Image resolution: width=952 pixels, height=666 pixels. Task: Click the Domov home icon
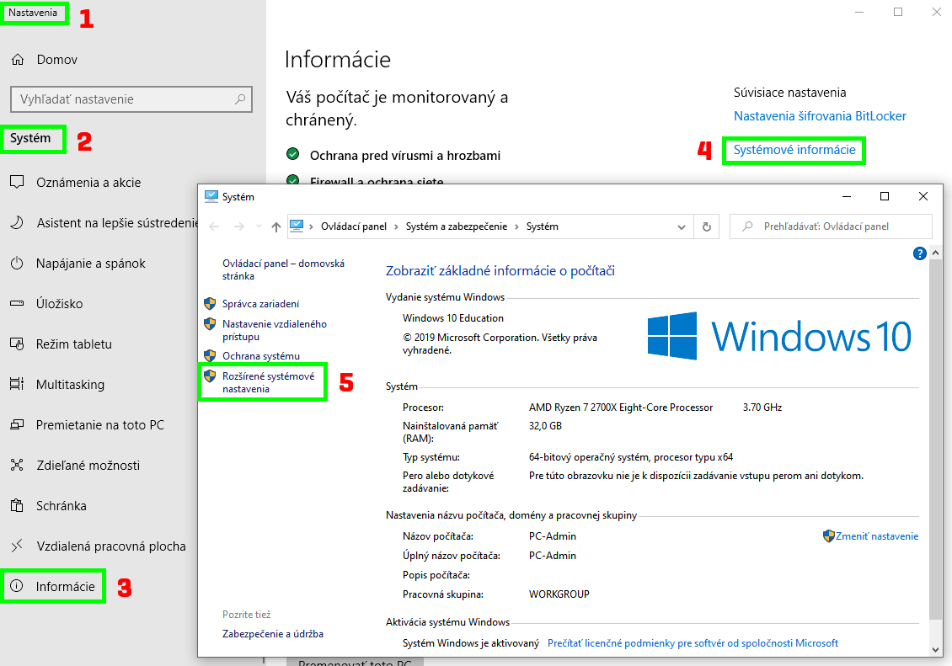(17, 60)
